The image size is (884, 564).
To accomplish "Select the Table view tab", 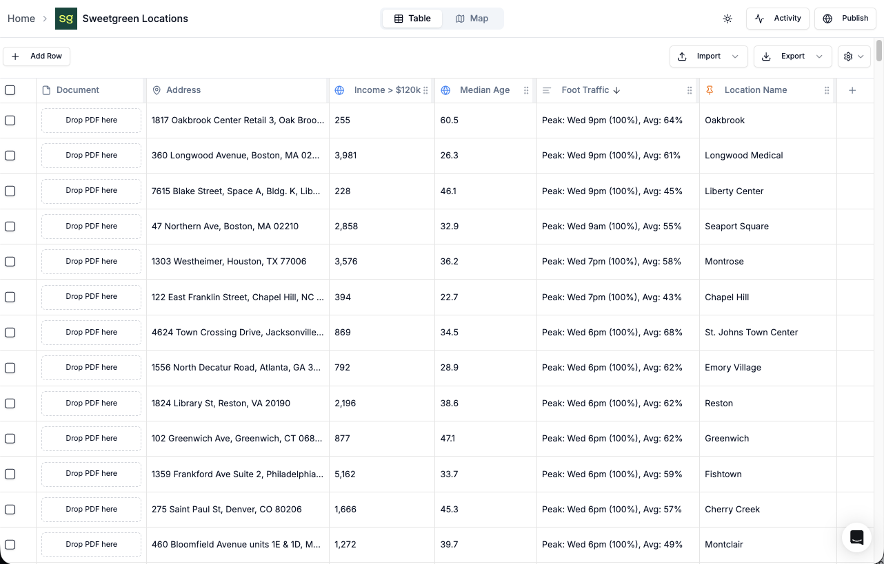I will (x=412, y=19).
